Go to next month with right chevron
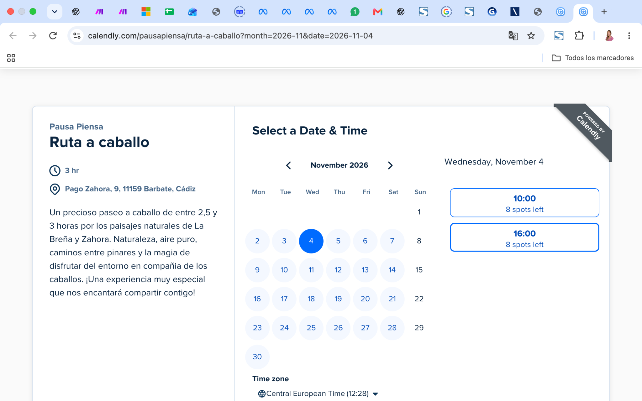 (x=390, y=165)
